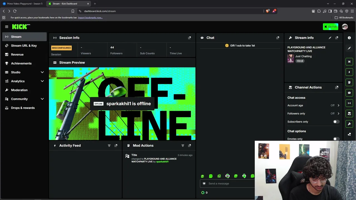Open Brave Wallet icon
The width and height of the screenshot is (356, 200).
tap(336, 11)
